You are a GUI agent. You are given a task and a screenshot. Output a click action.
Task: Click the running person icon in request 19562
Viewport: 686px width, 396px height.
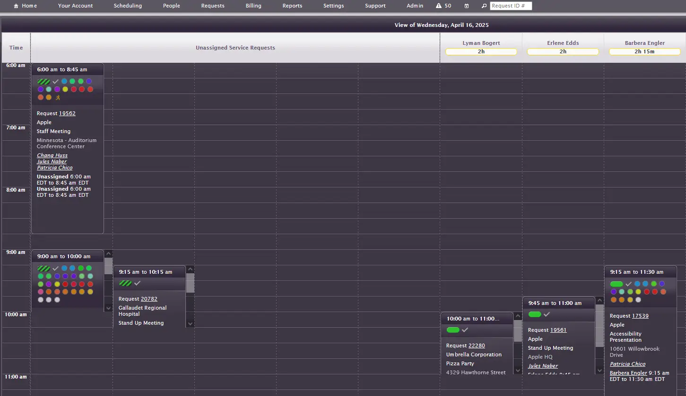coord(58,98)
